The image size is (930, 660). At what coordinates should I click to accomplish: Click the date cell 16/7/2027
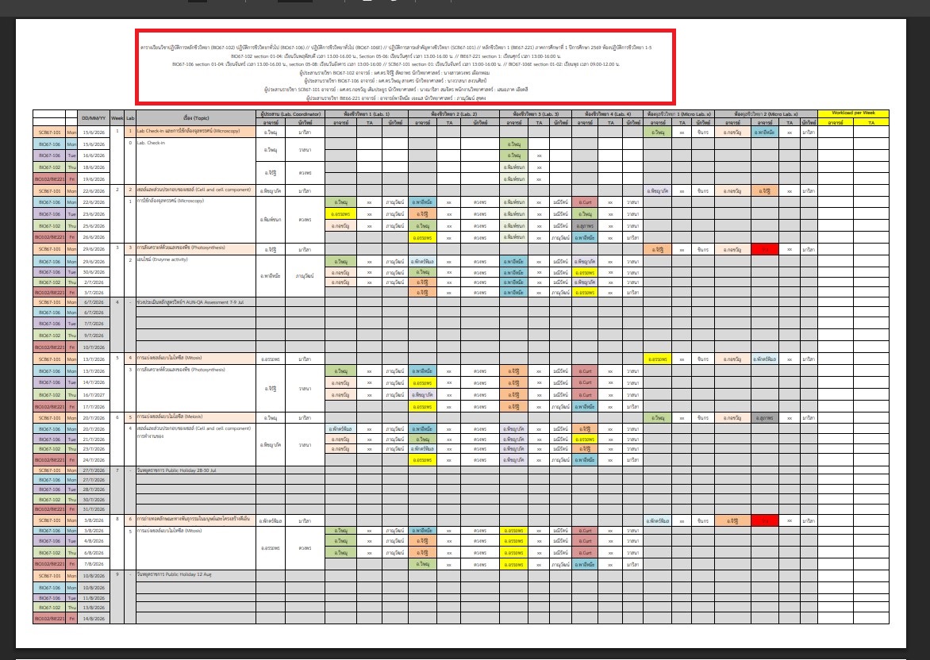94,395
